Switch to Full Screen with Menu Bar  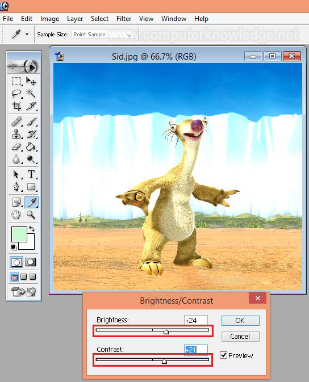pyautogui.click(x=24, y=277)
